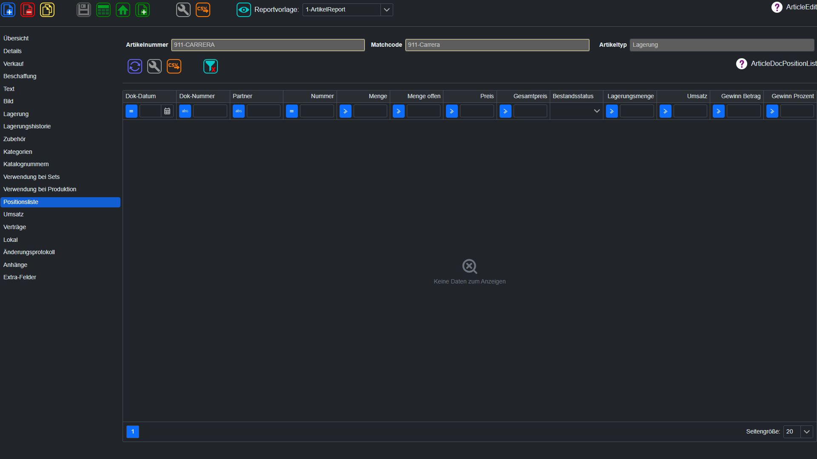
Task: Open the Bestandsstatus filter dropdown
Action: click(x=577, y=111)
